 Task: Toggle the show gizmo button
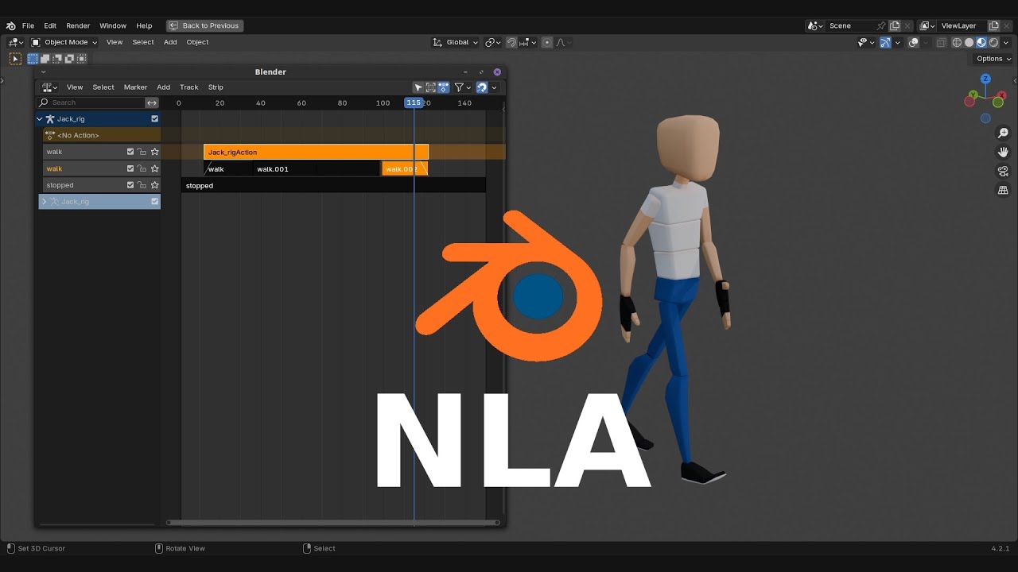(885, 43)
